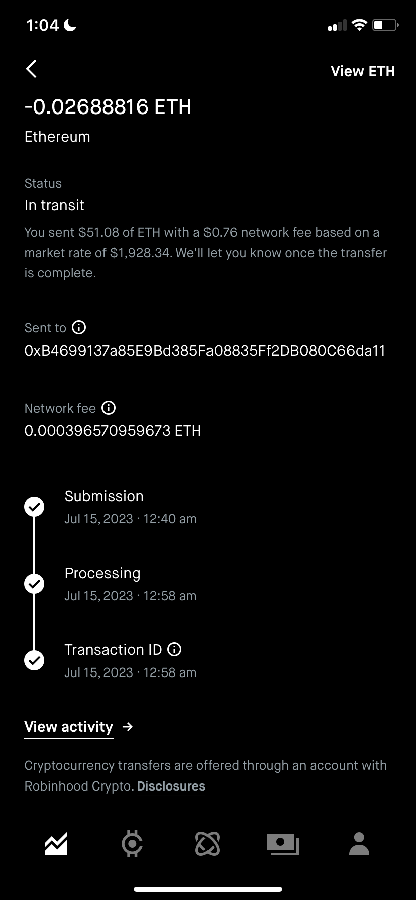This screenshot has width=416, height=900.
Task: Tap the home indicator bar
Action: [208, 889]
